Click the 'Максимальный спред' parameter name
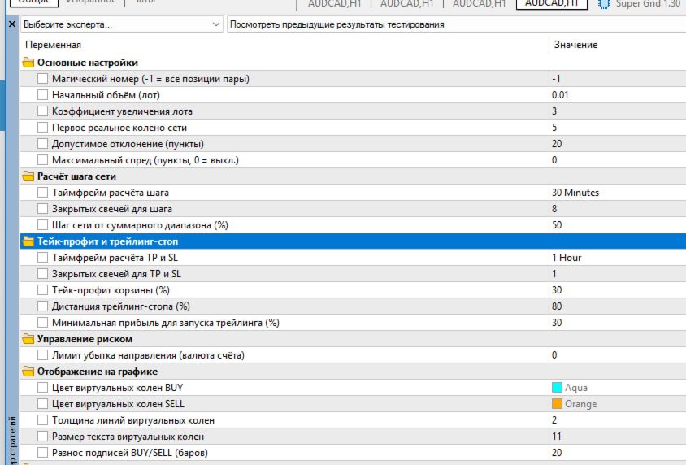The image size is (686, 465). [x=145, y=160]
